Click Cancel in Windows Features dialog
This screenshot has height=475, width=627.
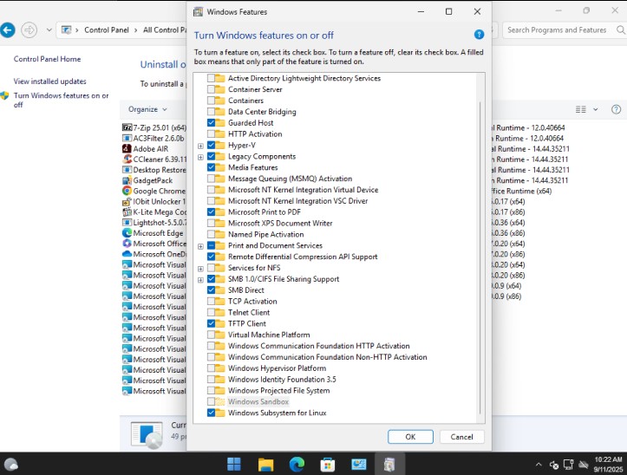coord(462,437)
